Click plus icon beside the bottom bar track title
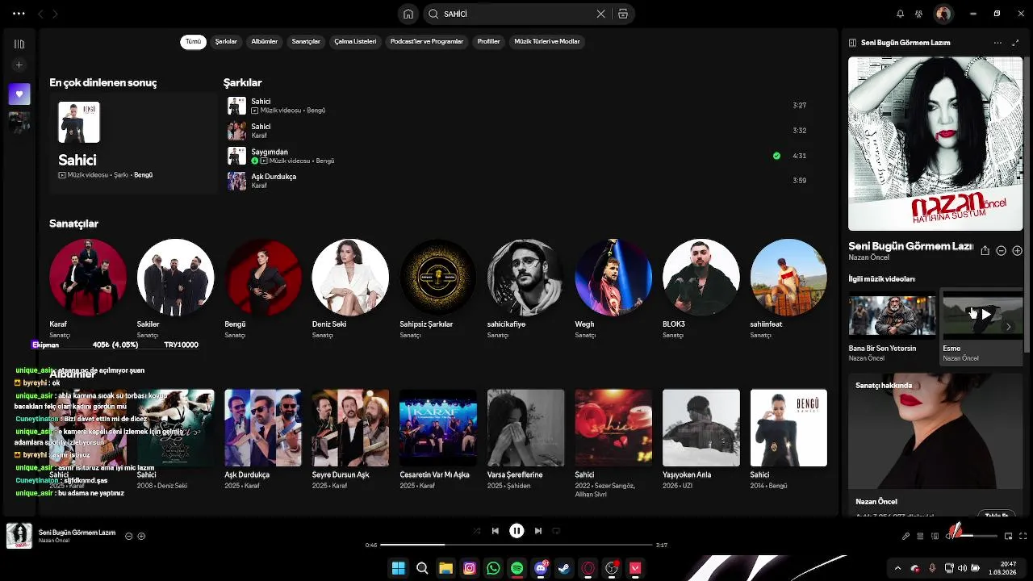The height and width of the screenshot is (581, 1033). (x=141, y=536)
